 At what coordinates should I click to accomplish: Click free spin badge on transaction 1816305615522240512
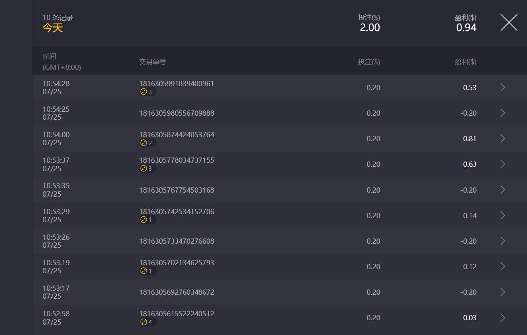tap(147, 322)
